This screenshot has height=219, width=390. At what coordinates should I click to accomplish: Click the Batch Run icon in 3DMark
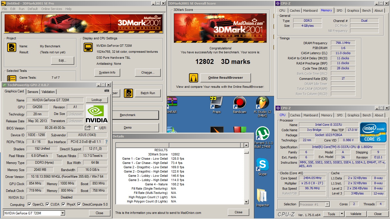128,93
